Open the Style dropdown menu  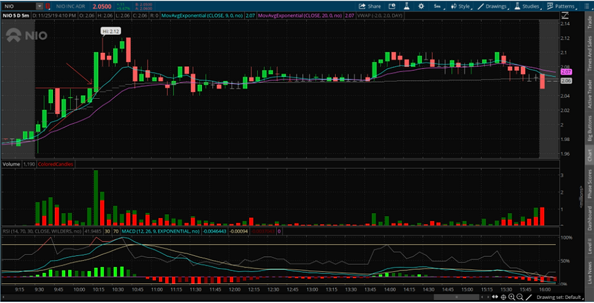point(461,6)
